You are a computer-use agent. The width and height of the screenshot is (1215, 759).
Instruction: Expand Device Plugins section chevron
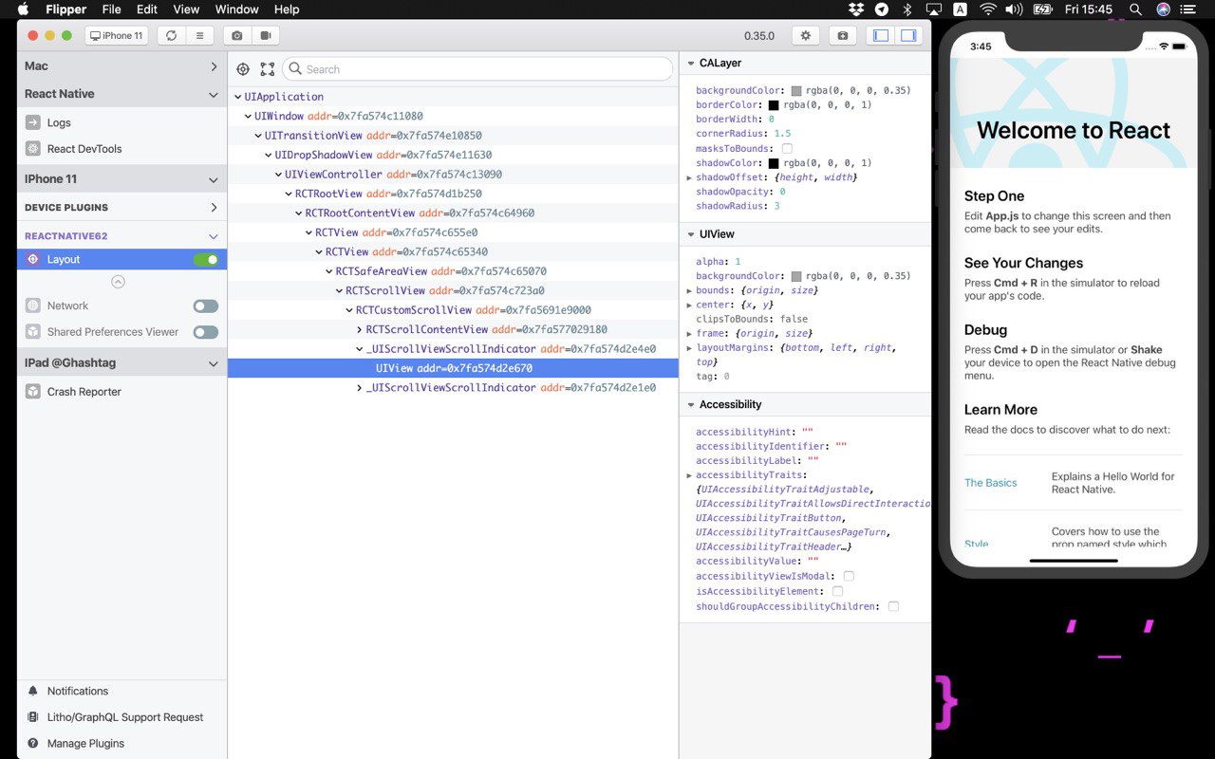click(214, 208)
